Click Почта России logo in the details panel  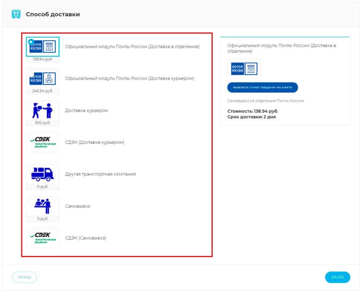click(x=244, y=68)
